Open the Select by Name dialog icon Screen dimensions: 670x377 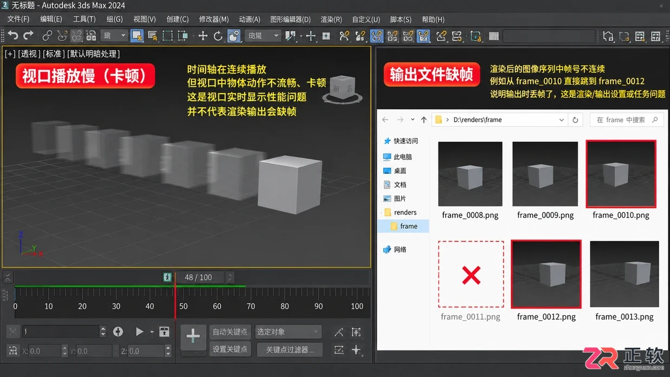pyautogui.click(x=153, y=36)
